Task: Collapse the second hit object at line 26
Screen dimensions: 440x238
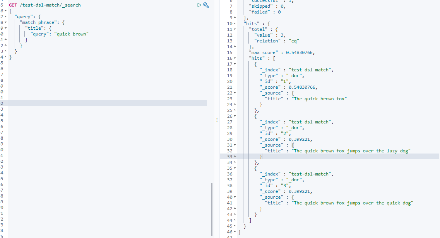Action: [x=235, y=116]
